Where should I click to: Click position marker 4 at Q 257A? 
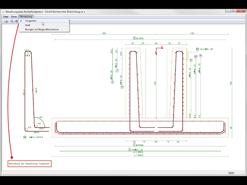134,38
